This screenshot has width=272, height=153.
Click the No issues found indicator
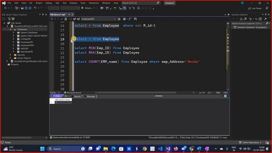[x=73, y=93]
